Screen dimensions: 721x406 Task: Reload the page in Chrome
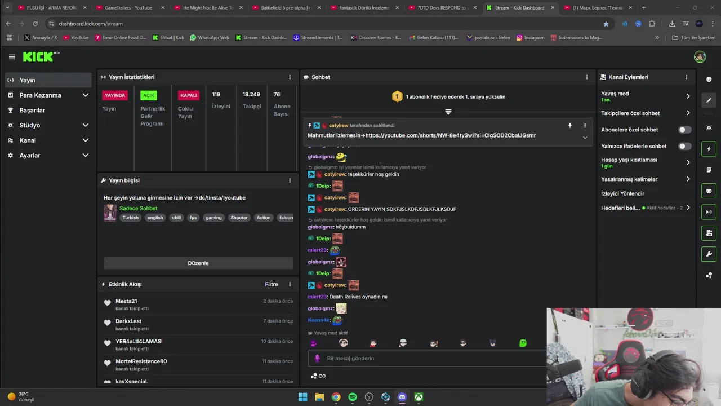(x=35, y=24)
